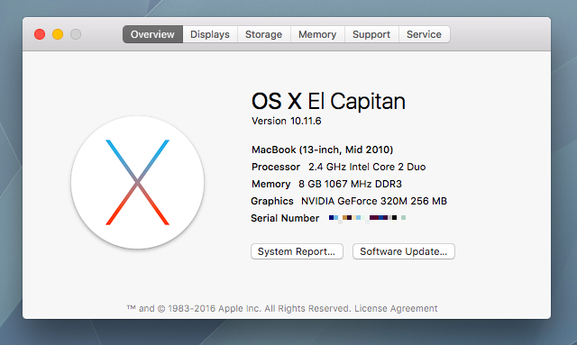Click the Graphics label
This screenshot has width=577, height=345.
click(272, 201)
